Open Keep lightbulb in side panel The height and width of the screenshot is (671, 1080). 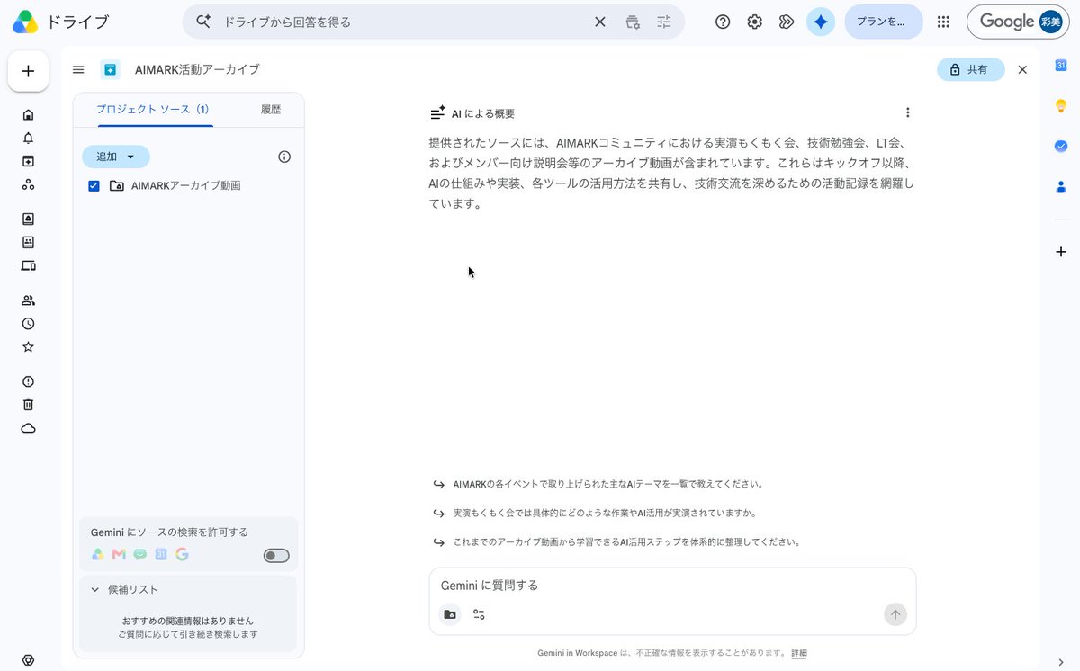point(1060,105)
